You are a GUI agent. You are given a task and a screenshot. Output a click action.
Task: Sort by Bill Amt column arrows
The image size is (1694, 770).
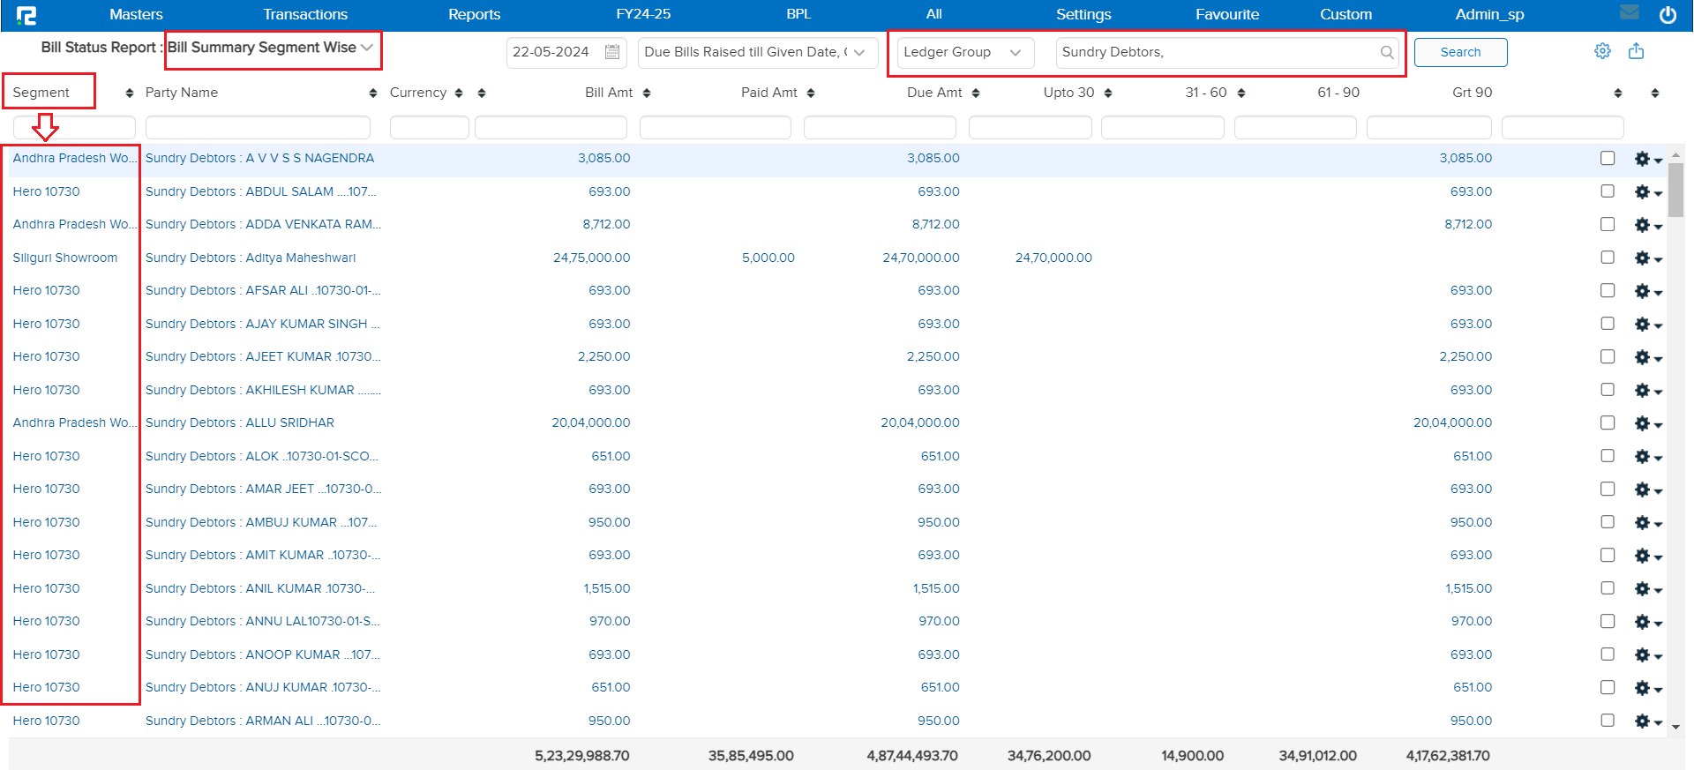click(647, 93)
